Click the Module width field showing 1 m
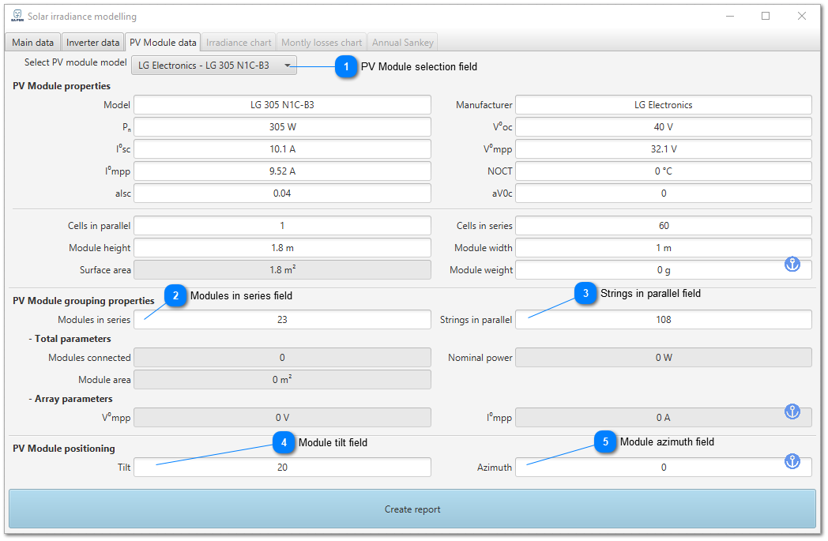Image resolution: width=828 pixels, height=541 pixels. [664, 247]
